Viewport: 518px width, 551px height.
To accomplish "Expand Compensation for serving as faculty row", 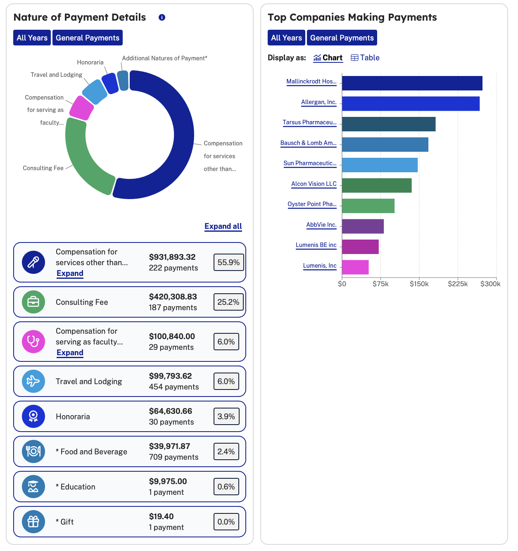I will (70, 353).
